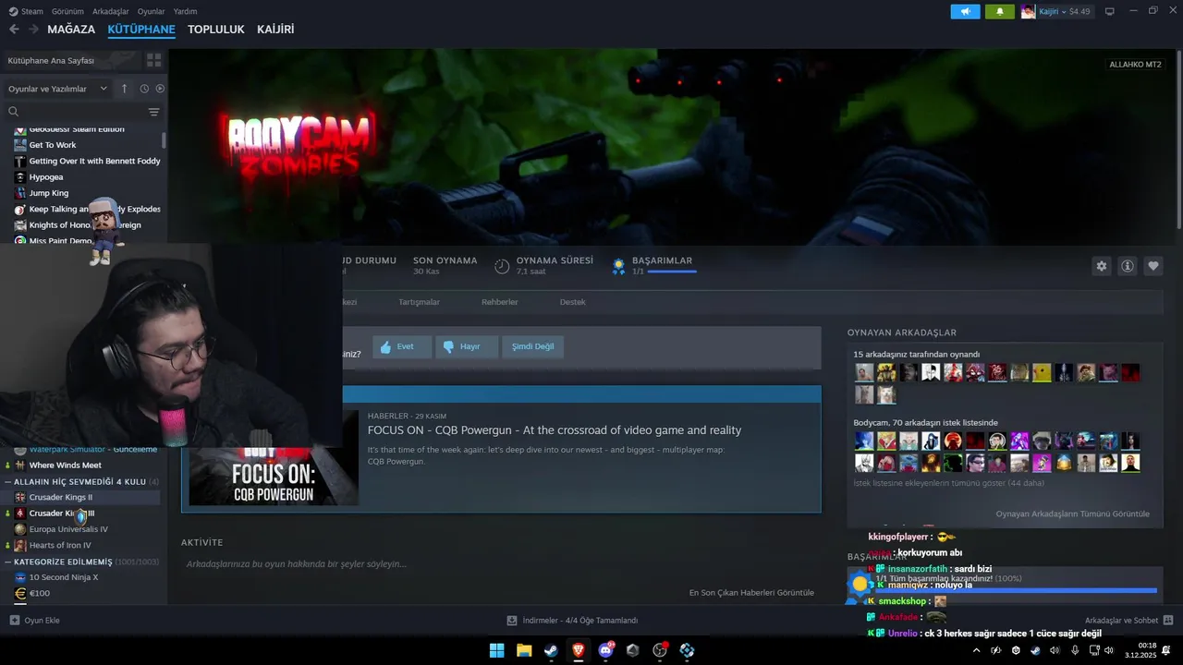
Task: Go back with the left arrow
Action: click(x=14, y=30)
